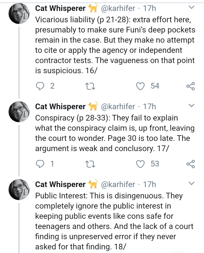Open the first tweet's dropdown chevron
The image size is (204, 253).
[192, 7]
